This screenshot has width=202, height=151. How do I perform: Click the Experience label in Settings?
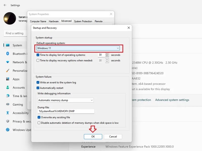point(88,147)
